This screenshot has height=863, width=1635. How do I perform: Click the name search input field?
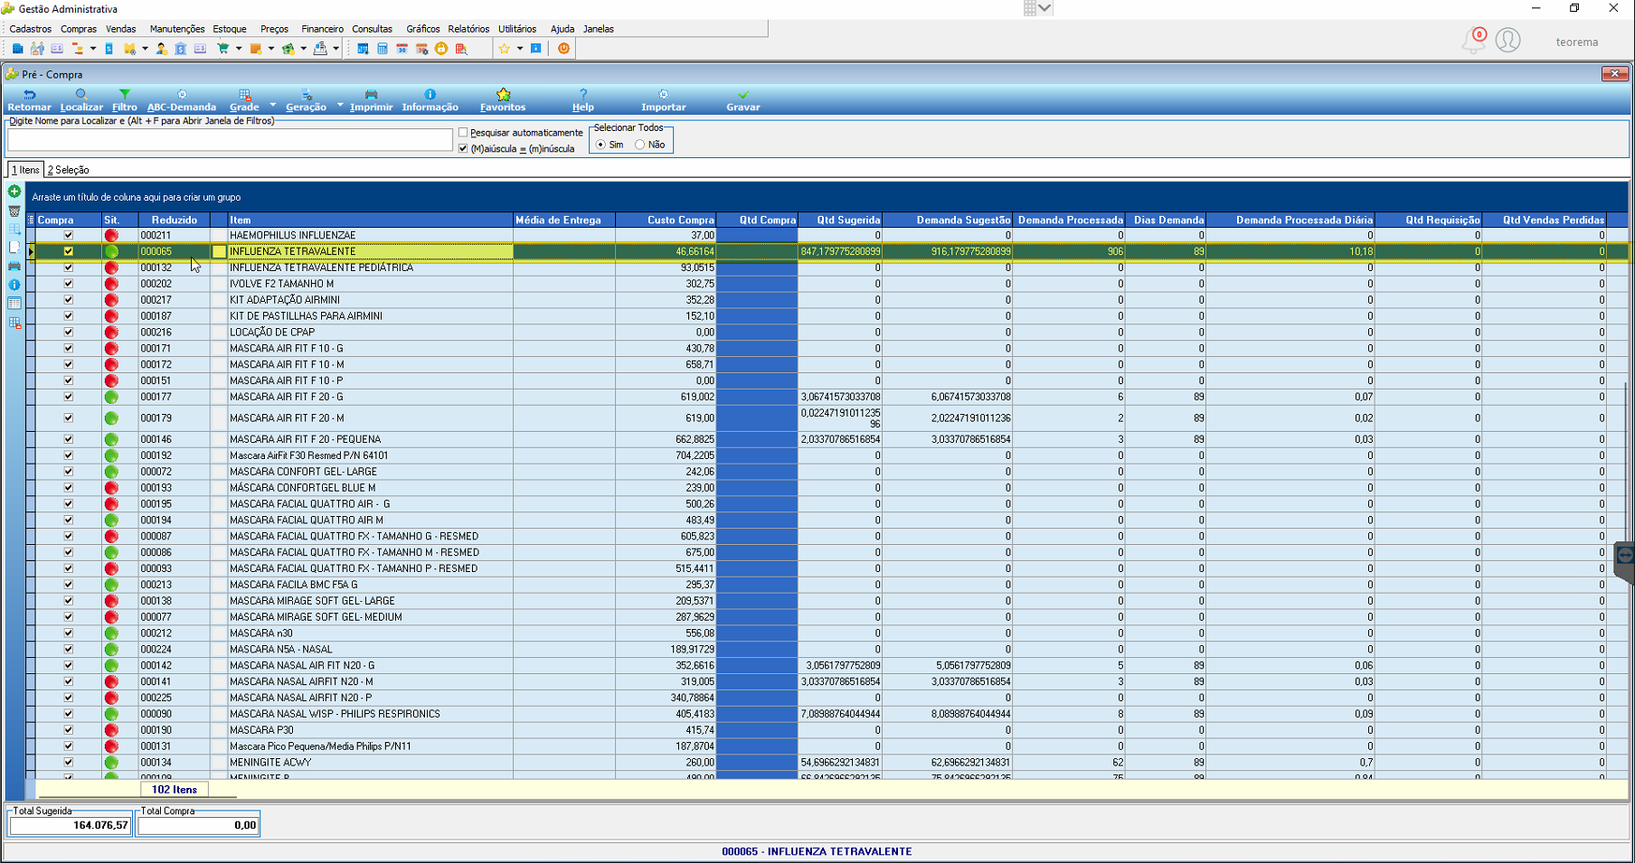point(230,139)
